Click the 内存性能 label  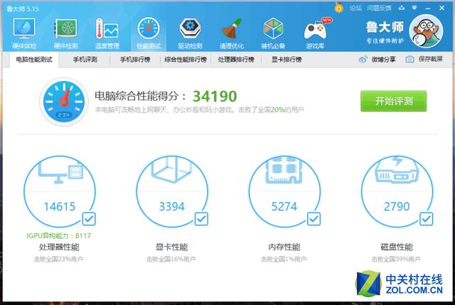[x=284, y=247]
